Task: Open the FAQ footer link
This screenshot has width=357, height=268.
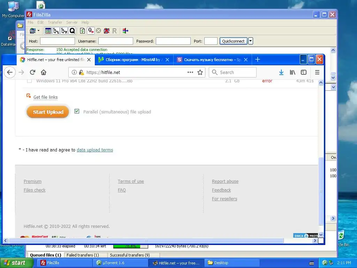Action: point(122,190)
